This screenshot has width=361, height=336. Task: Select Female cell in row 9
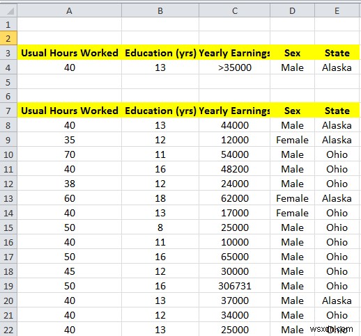[292, 140]
